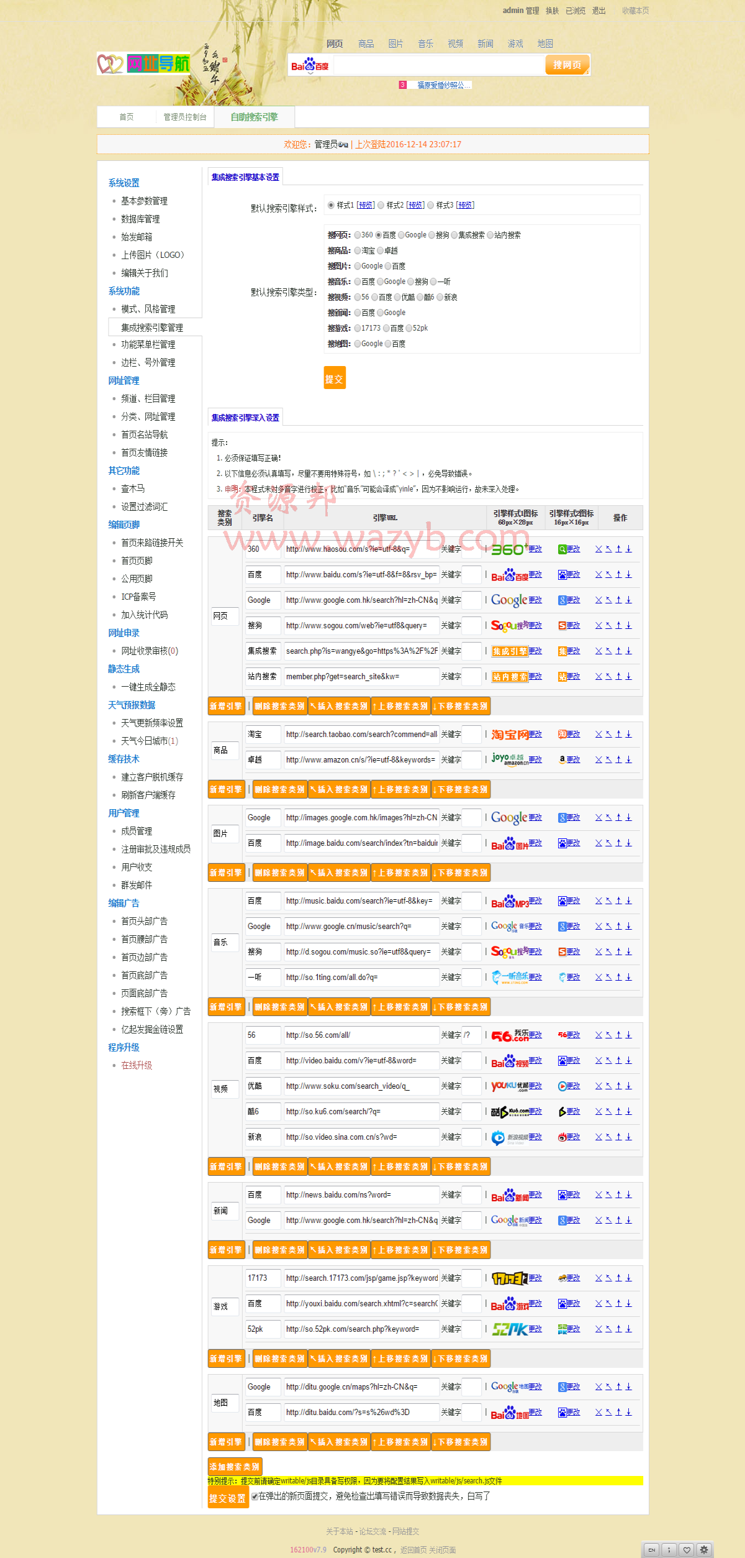The width and height of the screenshot is (745, 1558).
Task: Delete the 优酷 engine row
Action: (598, 1086)
